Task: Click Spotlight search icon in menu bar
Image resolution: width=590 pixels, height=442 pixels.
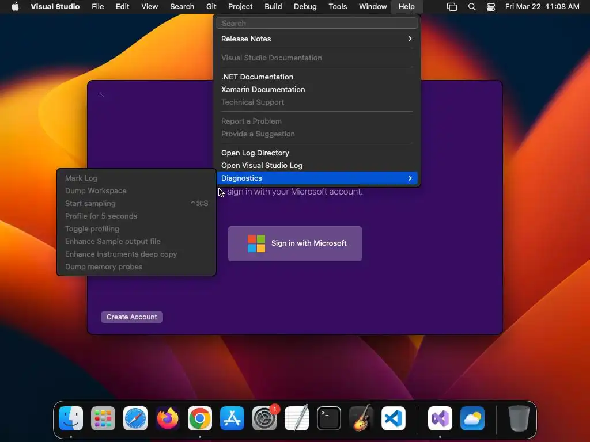Action: pyautogui.click(x=472, y=7)
